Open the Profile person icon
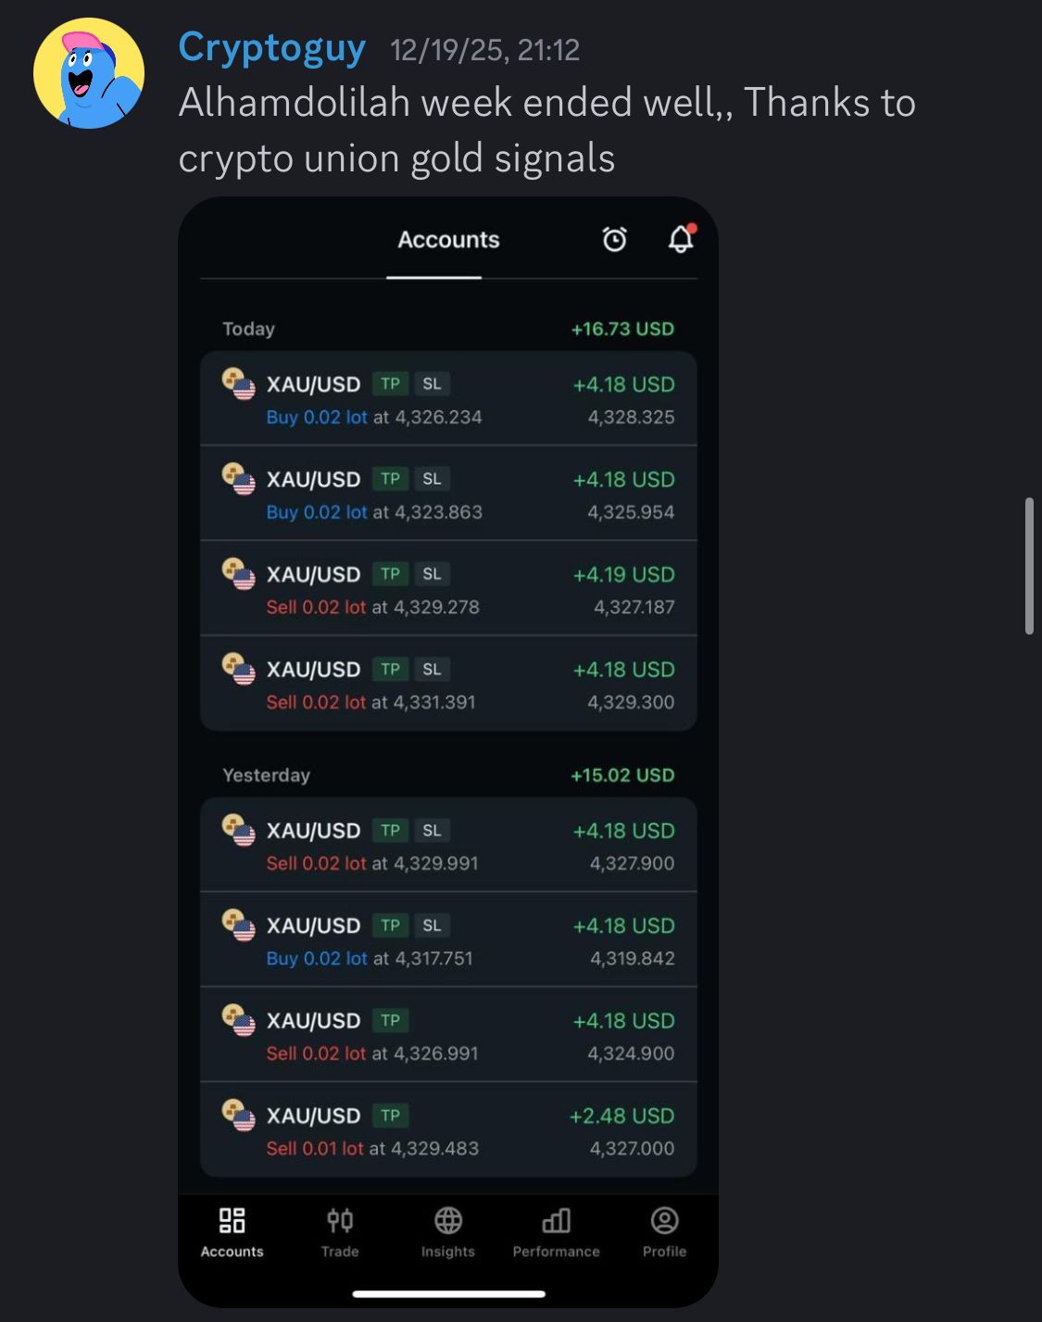 click(x=664, y=1221)
